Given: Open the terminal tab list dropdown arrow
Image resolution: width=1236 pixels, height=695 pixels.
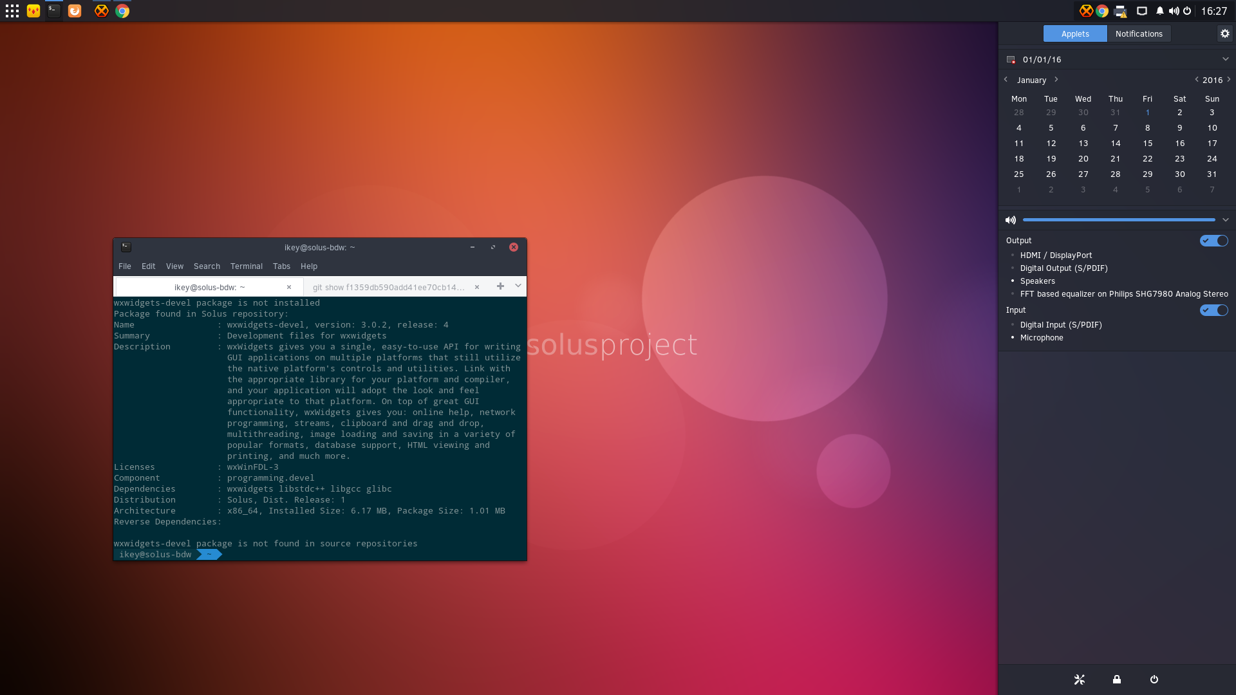Looking at the screenshot, I should [518, 286].
